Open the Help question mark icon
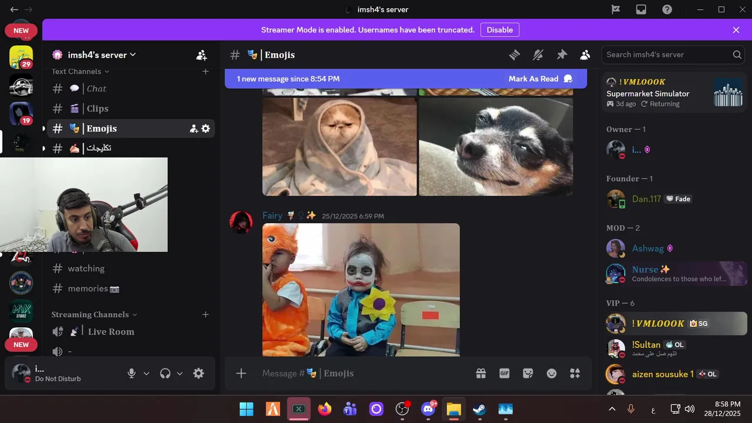 pyautogui.click(x=667, y=9)
